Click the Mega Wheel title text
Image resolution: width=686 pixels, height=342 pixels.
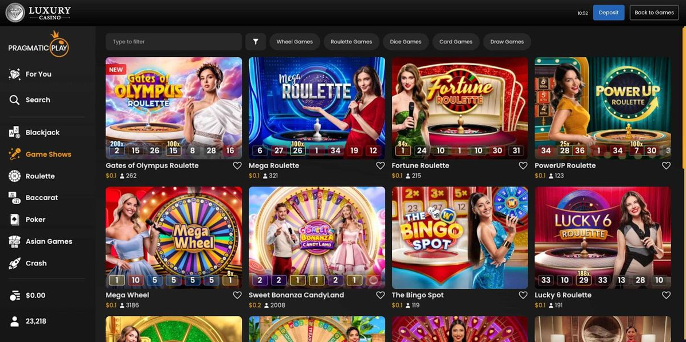tap(127, 295)
